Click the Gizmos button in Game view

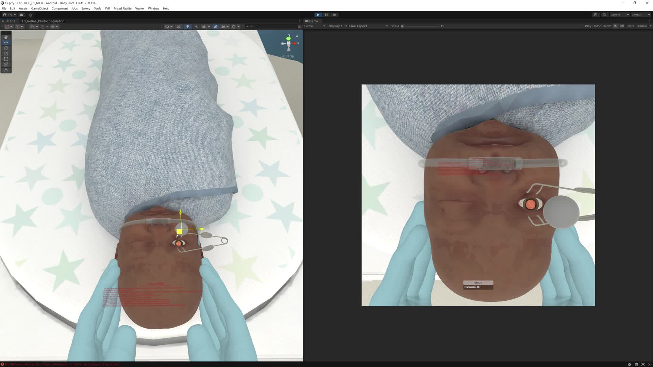point(641,26)
